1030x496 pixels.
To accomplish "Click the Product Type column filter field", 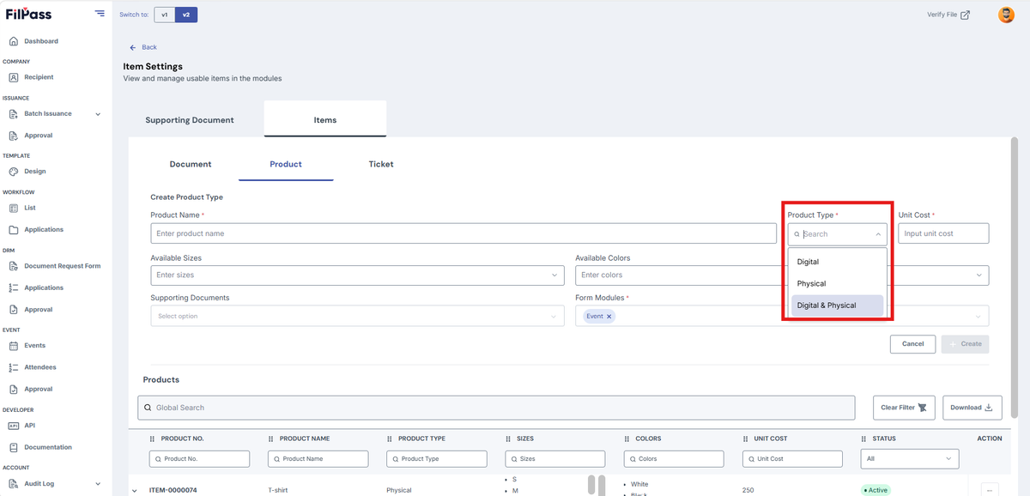I will [x=437, y=459].
